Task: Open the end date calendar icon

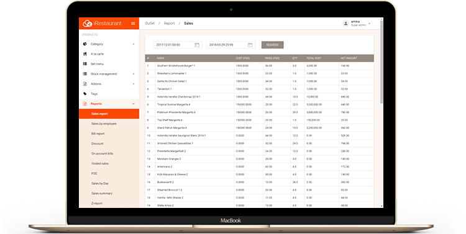Action: [250, 45]
